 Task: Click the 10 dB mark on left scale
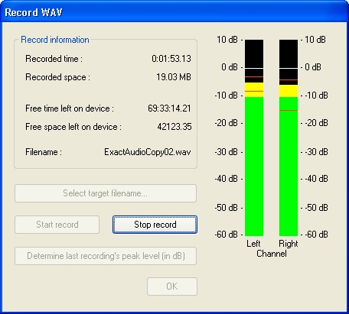(x=227, y=40)
